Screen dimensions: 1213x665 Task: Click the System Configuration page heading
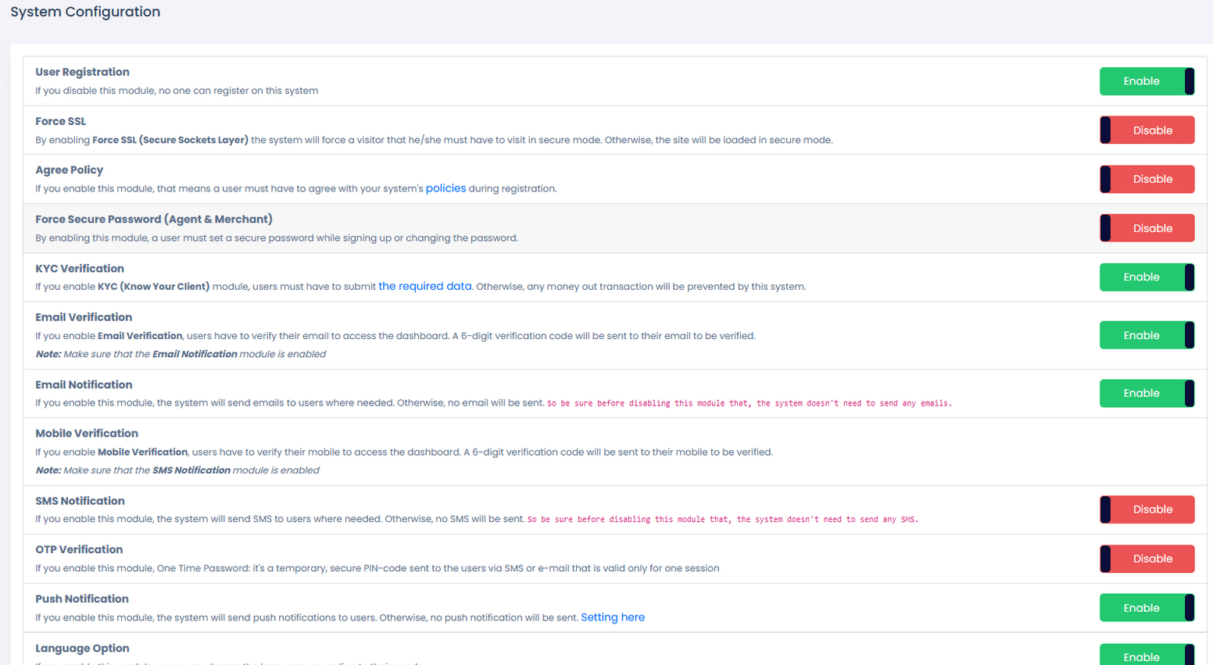[x=85, y=12]
